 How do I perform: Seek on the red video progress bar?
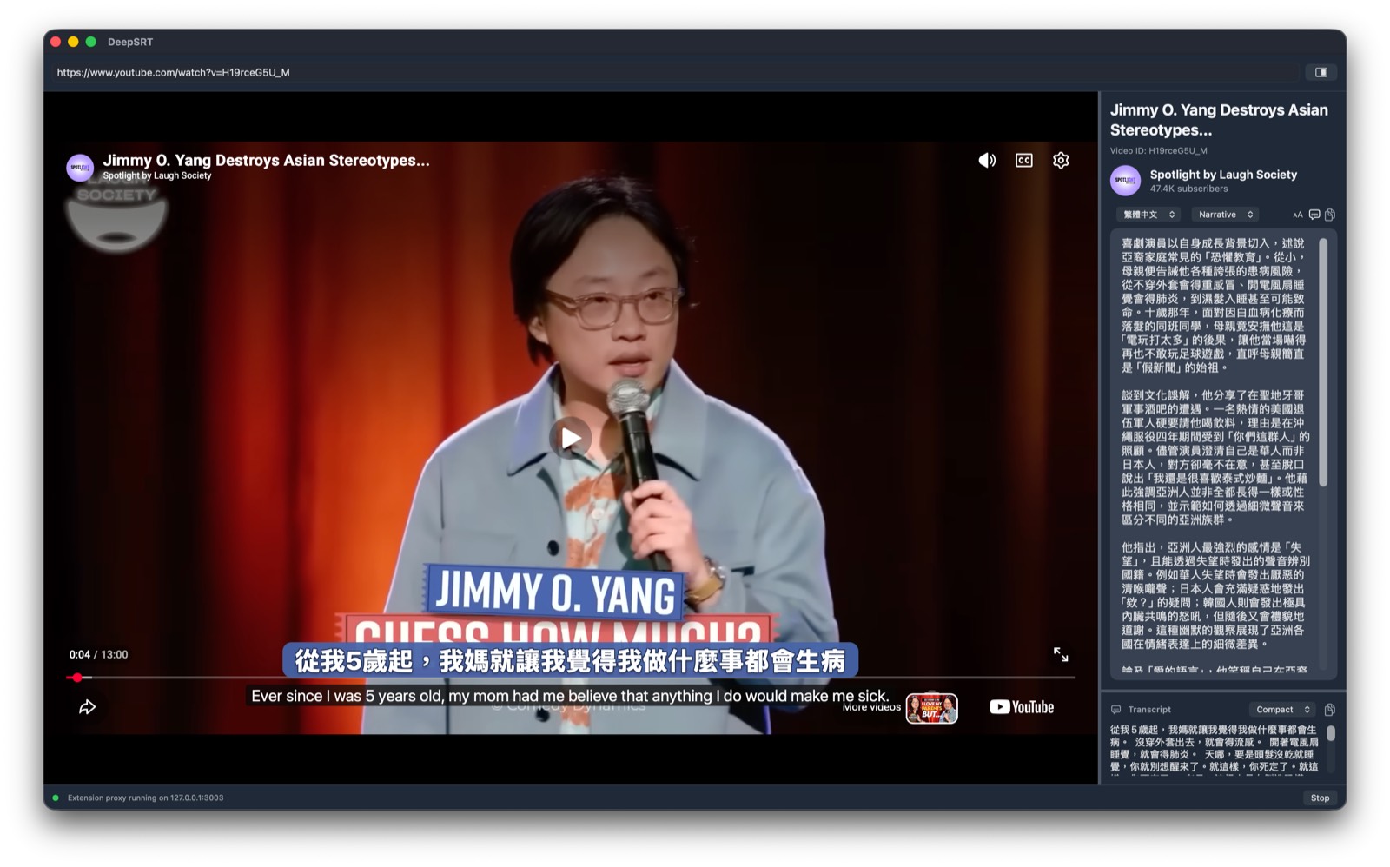[571, 677]
